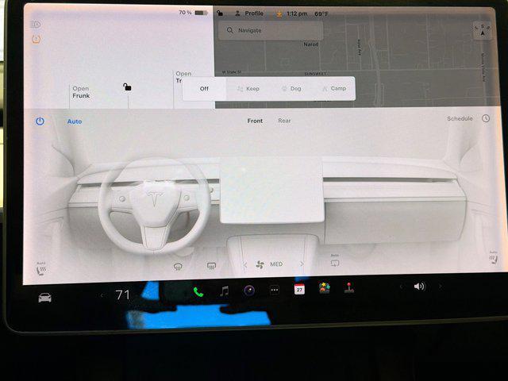Open the Trunk
Screen dimensions: 508x381
[179, 77]
